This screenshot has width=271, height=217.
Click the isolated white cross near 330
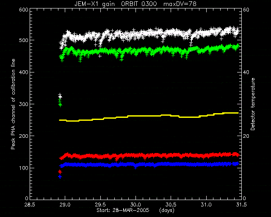pyautogui.click(x=60, y=95)
